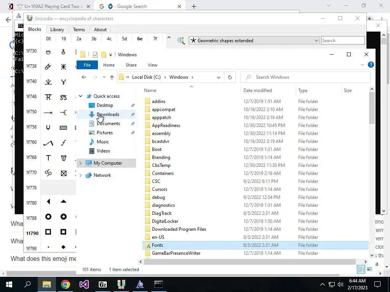Click the Unicodia Search box
The width and height of the screenshot is (390, 292).
[x=343, y=40]
